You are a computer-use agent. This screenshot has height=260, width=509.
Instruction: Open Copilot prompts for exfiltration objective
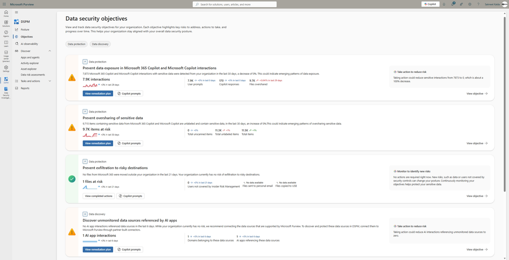click(131, 196)
